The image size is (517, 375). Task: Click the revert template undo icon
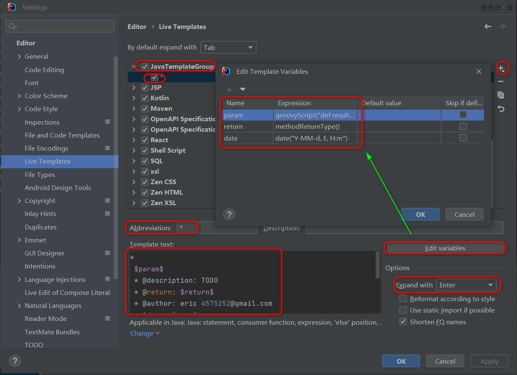tap(501, 109)
